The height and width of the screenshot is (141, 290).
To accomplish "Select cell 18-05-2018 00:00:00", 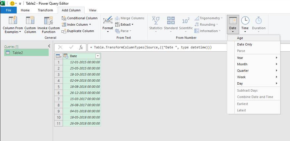I will [82, 117].
